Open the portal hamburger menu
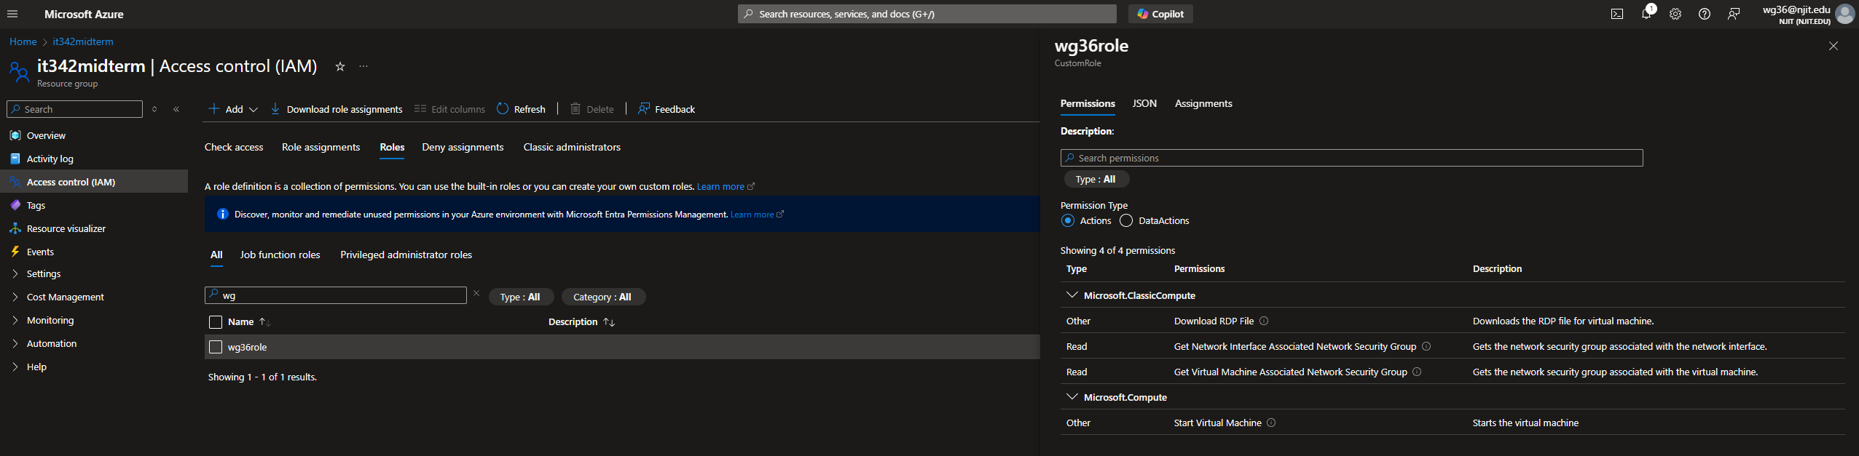This screenshot has height=456, width=1859. pyautogui.click(x=12, y=14)
